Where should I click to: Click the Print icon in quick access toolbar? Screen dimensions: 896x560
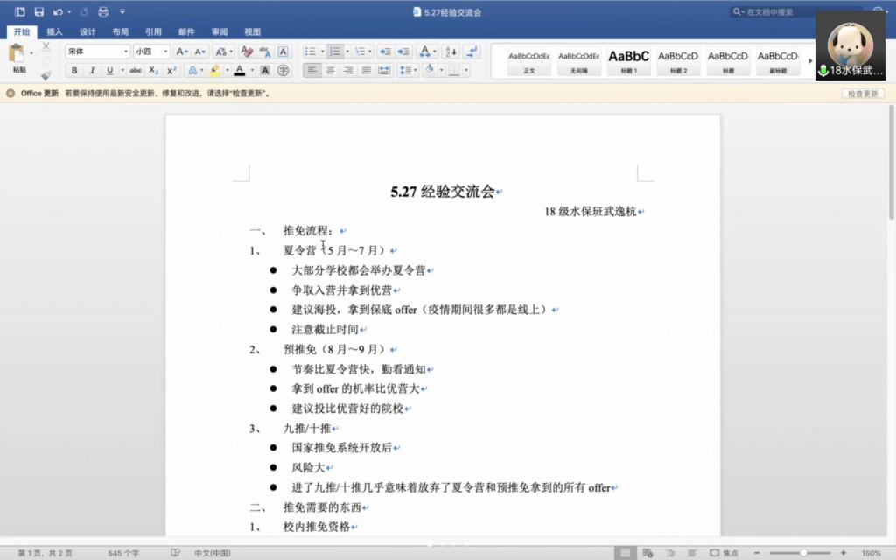(103, 11)
